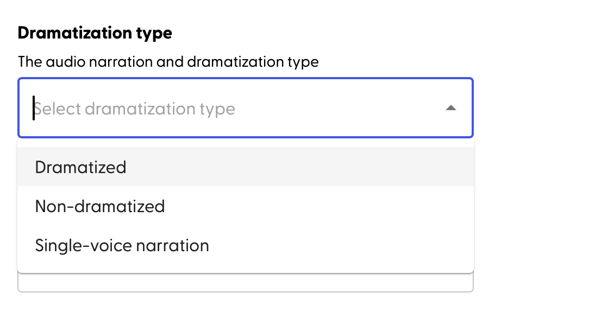Viewport: 614px width, 312px height.
Task: Select the Dramatized option
Action: [80, 167]
